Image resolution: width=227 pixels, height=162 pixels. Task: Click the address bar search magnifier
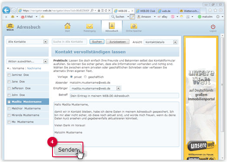pos(92,10)
